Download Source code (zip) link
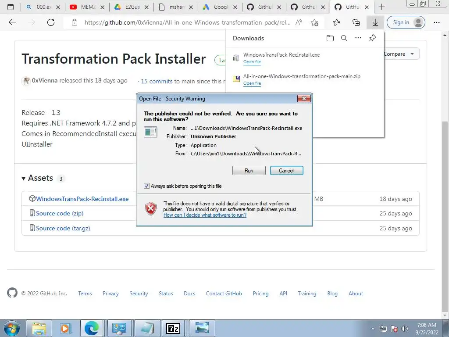Viewport: 449px width, 337px height. [60, 214]
